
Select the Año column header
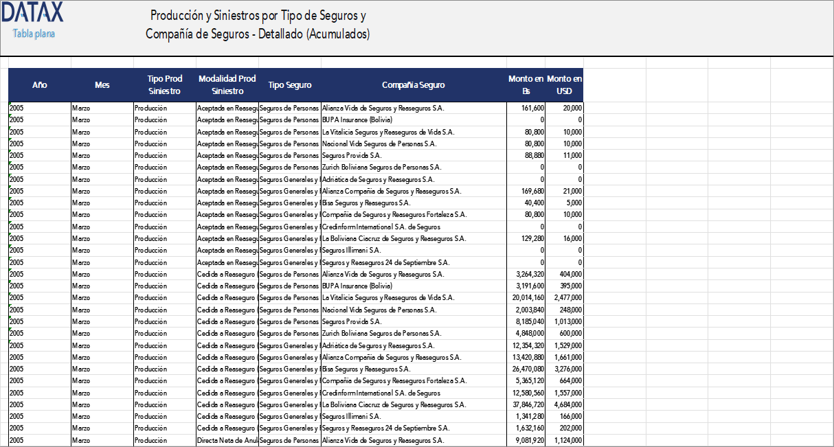click(x=39, y=85)
